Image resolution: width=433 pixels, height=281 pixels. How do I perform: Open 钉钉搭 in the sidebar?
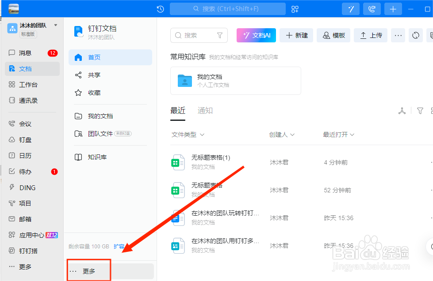pos(32,251)
